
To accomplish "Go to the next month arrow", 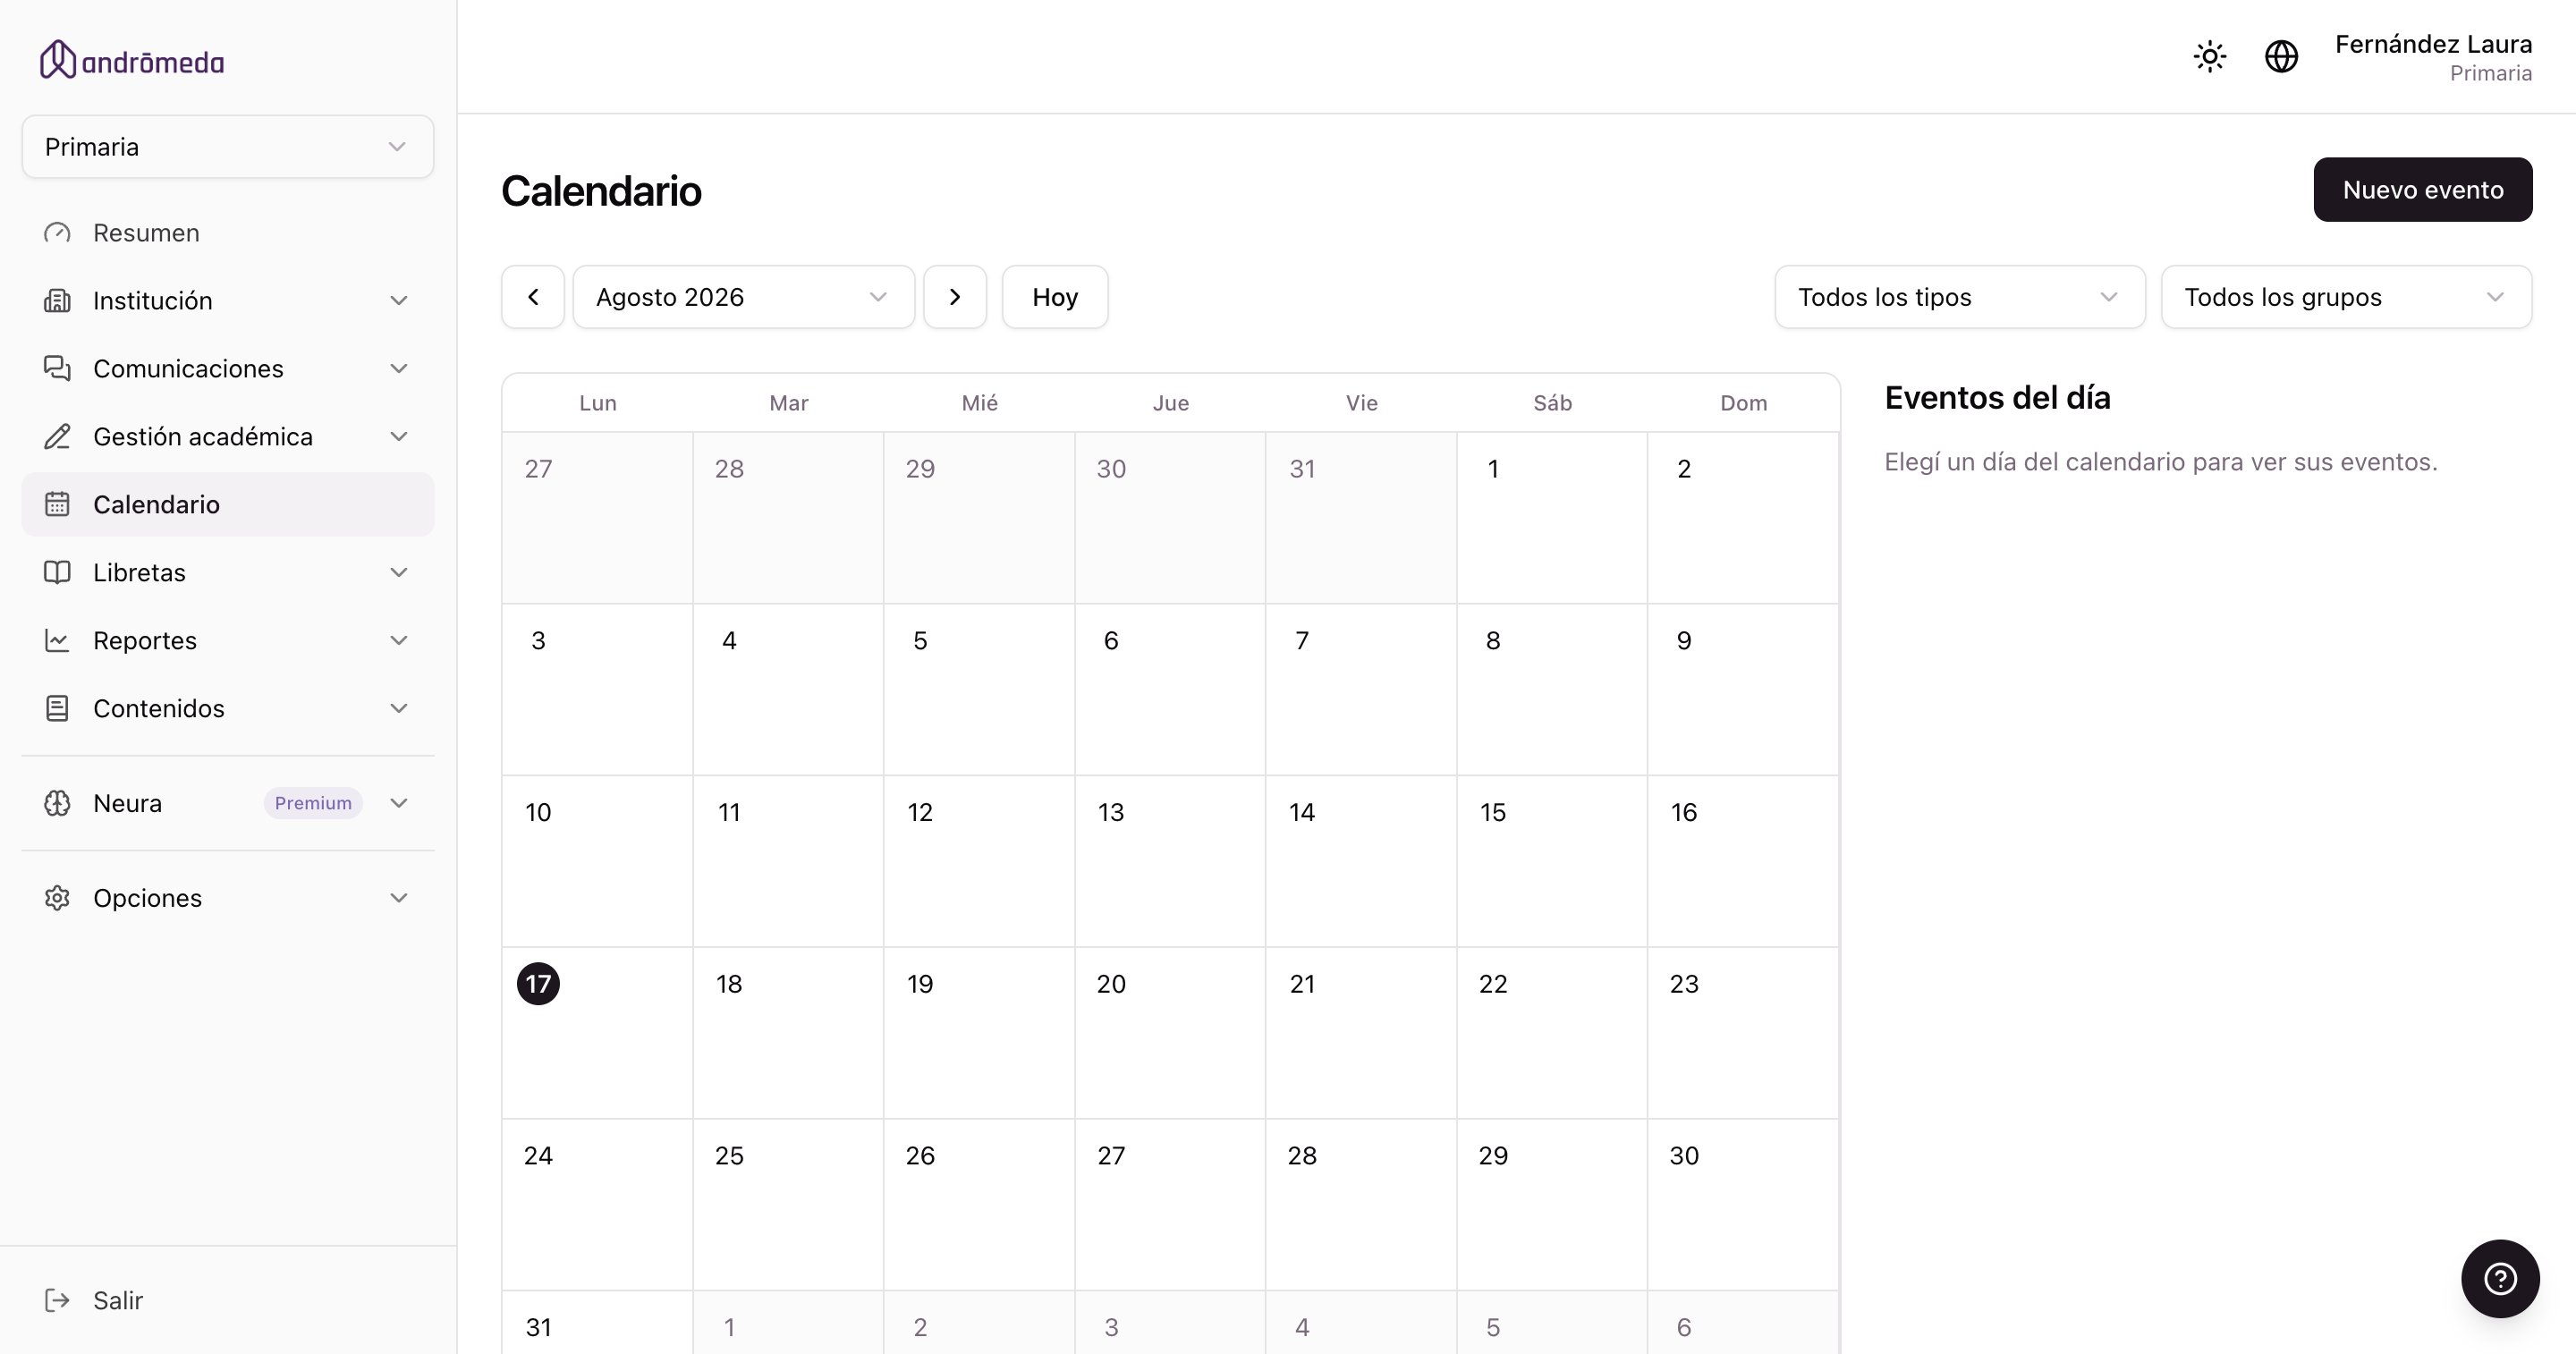I will click(x=955, y=297).
